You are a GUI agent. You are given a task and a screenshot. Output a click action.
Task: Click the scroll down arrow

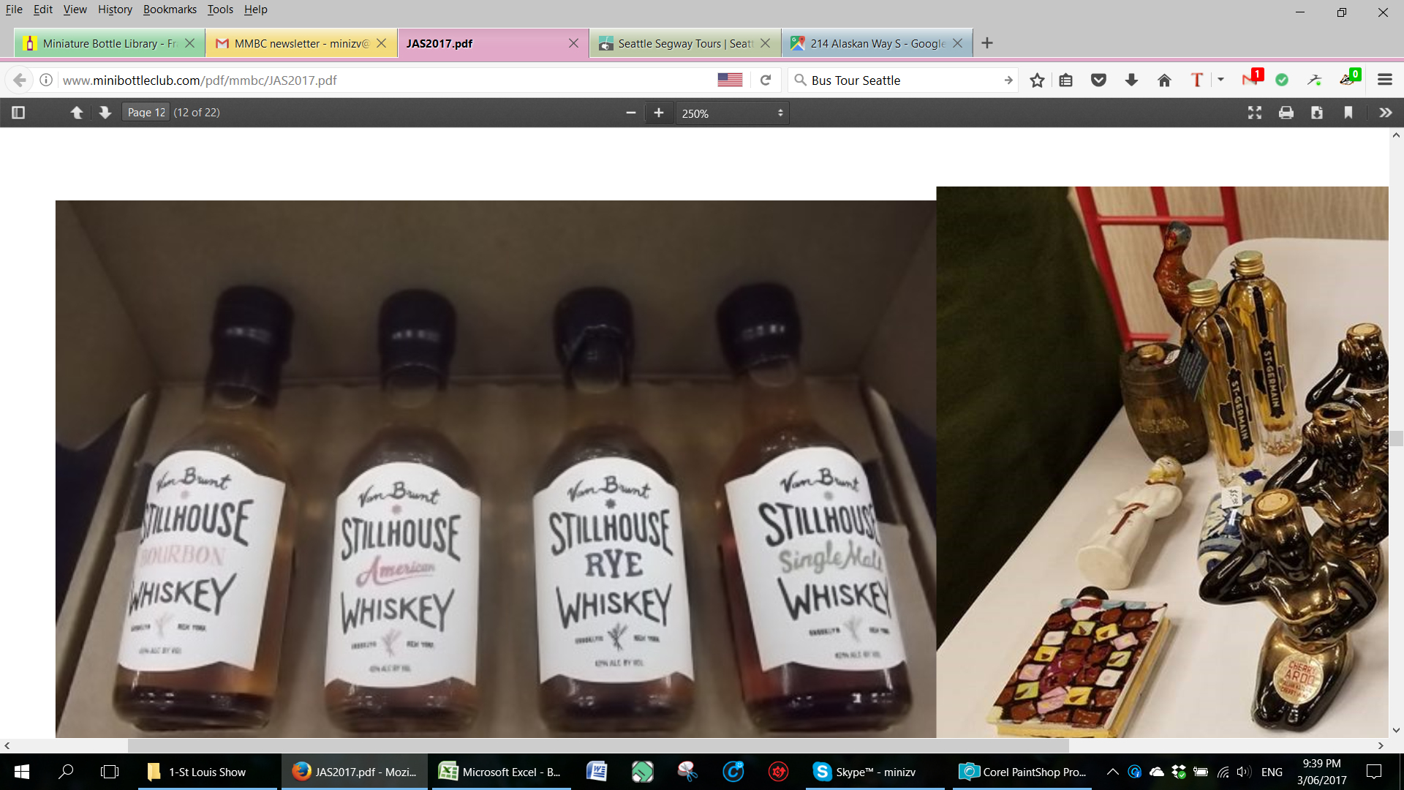click(x=1396, y=730)
